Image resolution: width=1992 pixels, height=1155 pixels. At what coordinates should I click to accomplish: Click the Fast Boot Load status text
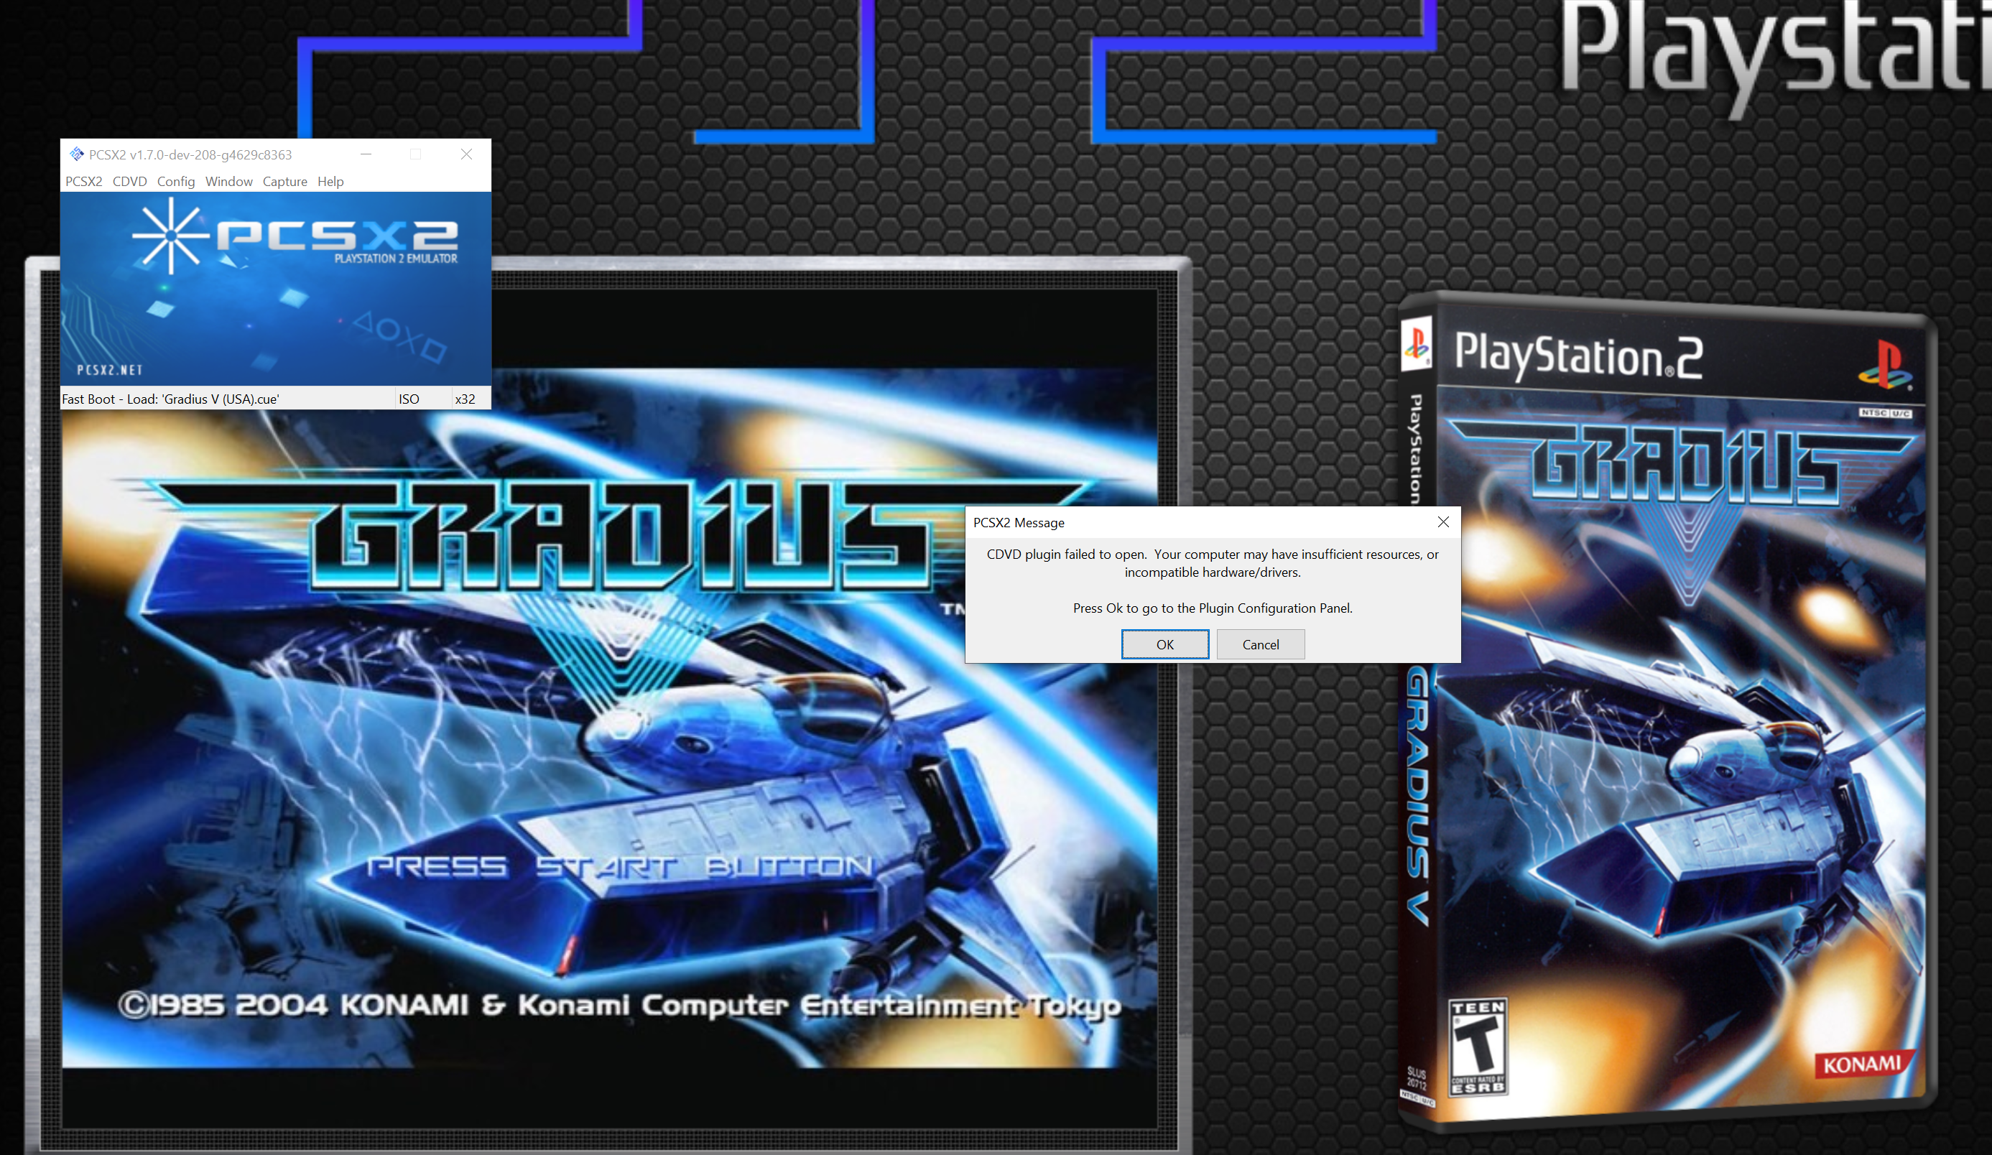pyautogui.click(x=171, y=399)
